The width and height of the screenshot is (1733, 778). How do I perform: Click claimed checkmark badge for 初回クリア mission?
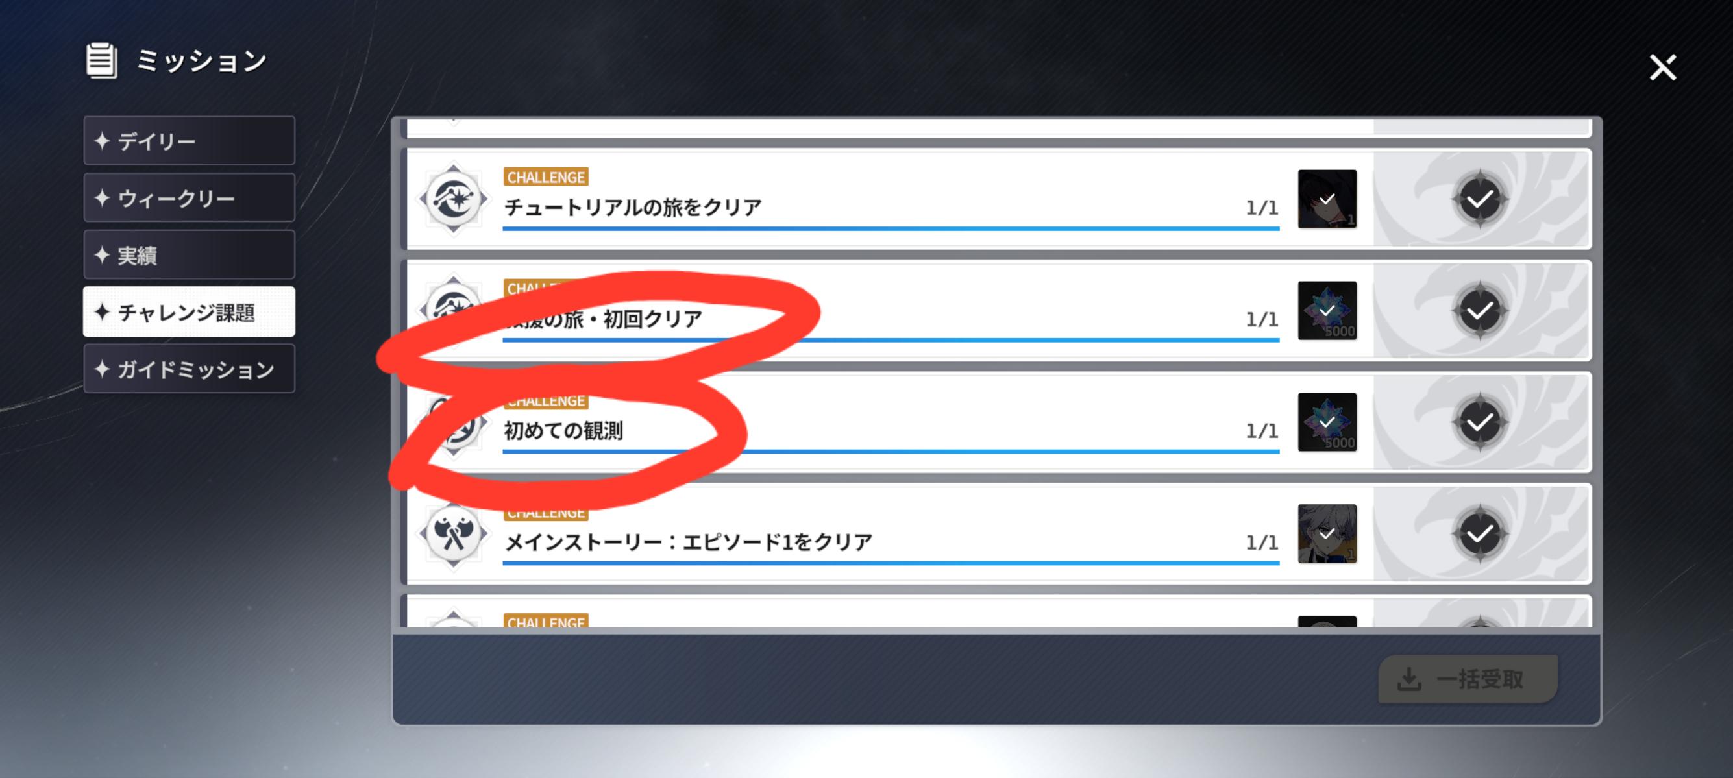[x=1479, y=311]
